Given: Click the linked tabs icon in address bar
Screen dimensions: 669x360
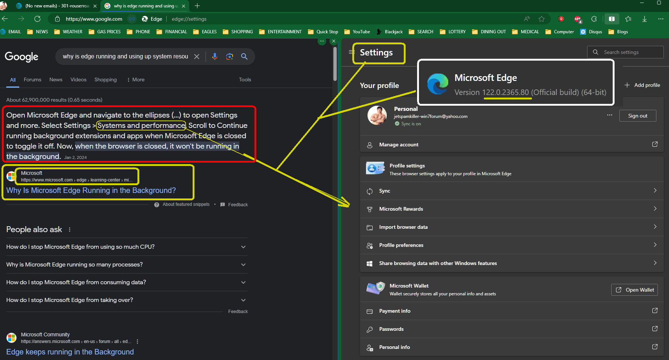Looking at the screenshot, I should 132,19.
